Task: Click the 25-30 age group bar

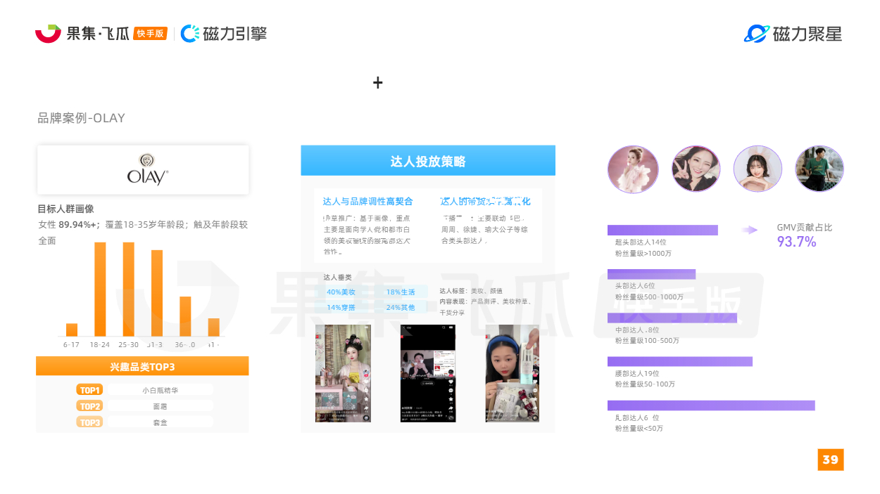Action: click(128, 290)
